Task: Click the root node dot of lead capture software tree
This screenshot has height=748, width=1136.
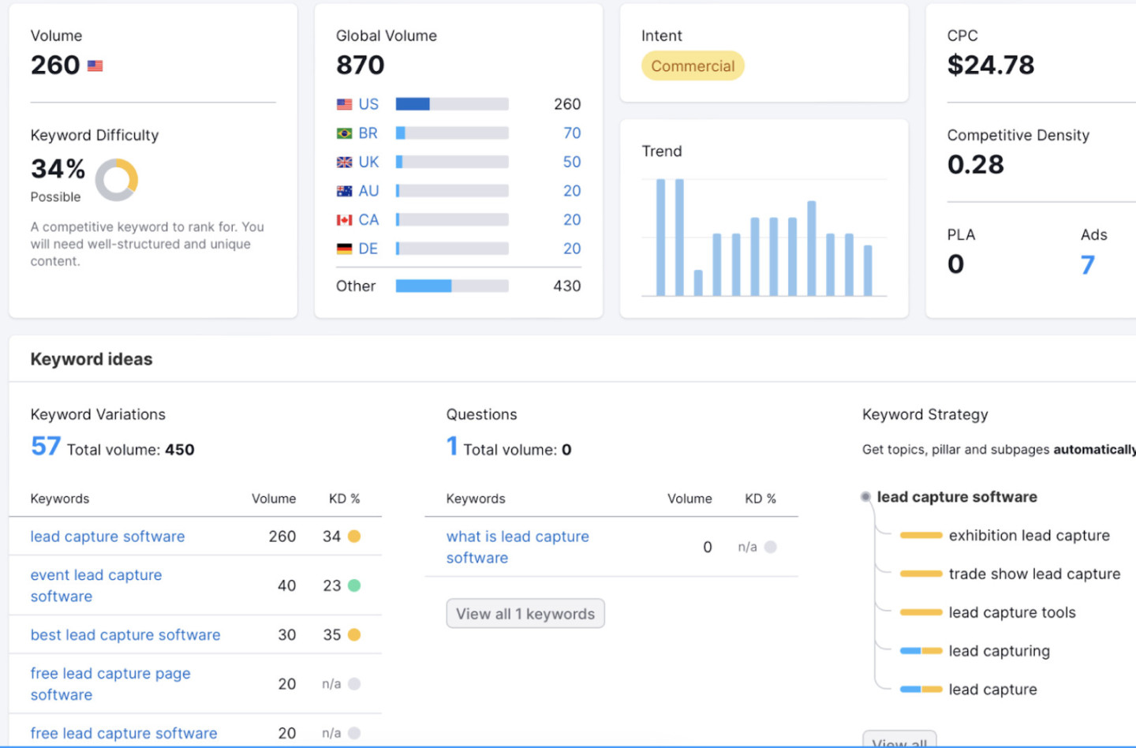Action: point(865,497)
